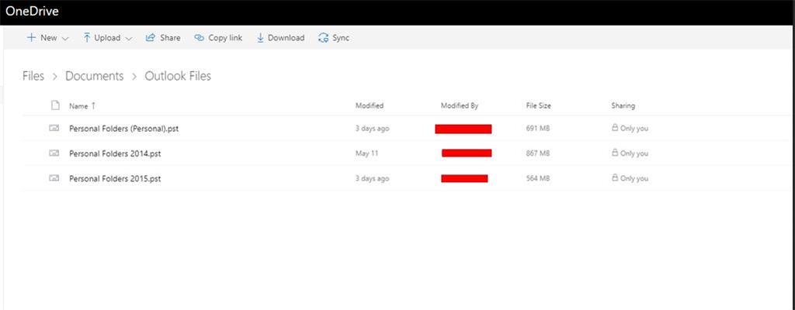Click the Download arrow icon

click(260, 38)
